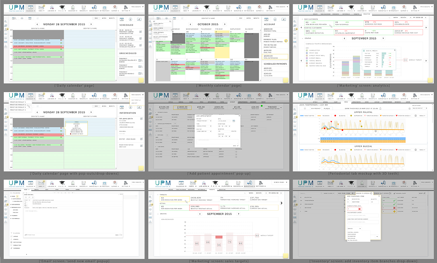Open Inventory icon on Marketing sales targets screen
Screen dimensions: 437x263
click(227, 183)
